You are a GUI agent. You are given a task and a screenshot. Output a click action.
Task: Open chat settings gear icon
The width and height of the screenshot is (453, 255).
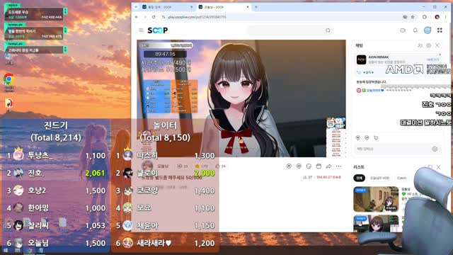[429, 45]
